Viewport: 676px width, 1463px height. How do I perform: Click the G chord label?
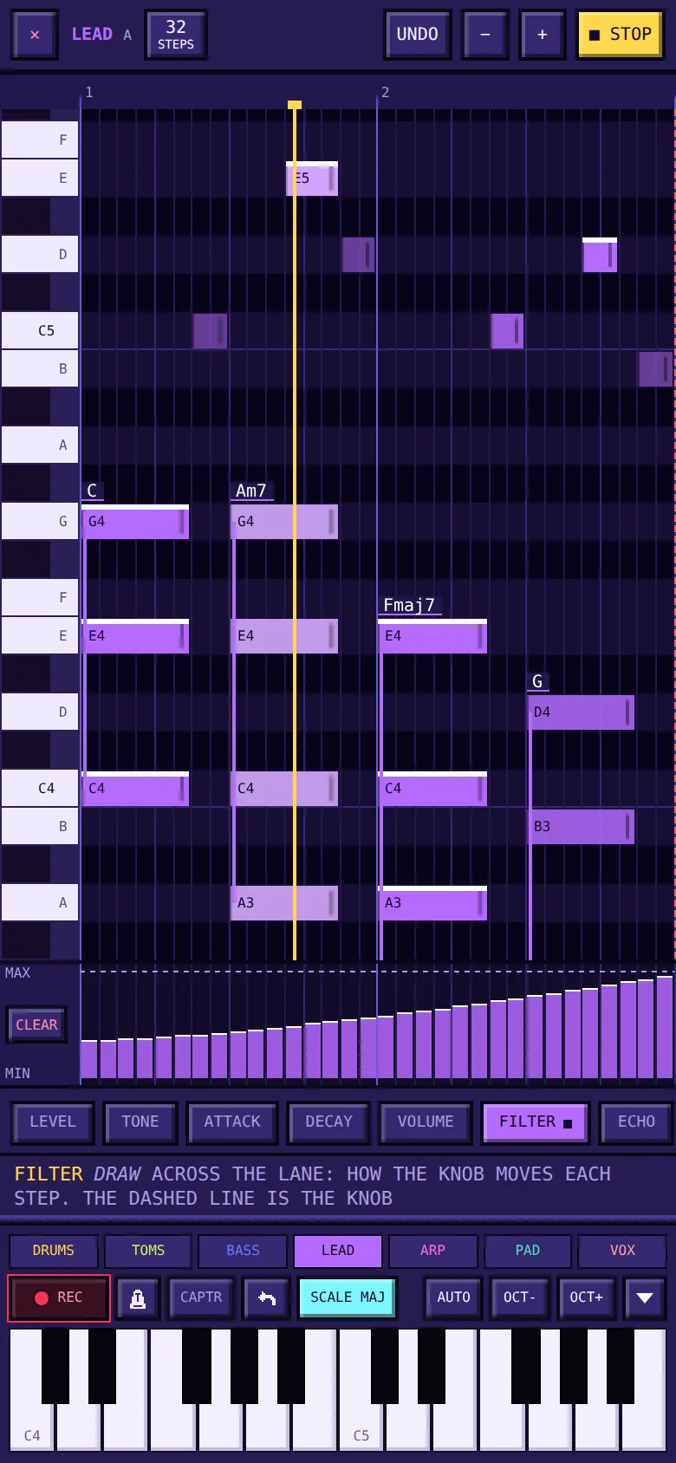(x=537, y=681)
